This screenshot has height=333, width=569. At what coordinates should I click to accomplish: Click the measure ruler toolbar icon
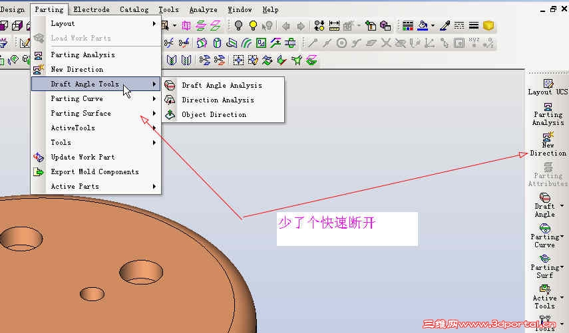(x=334, y=26)
